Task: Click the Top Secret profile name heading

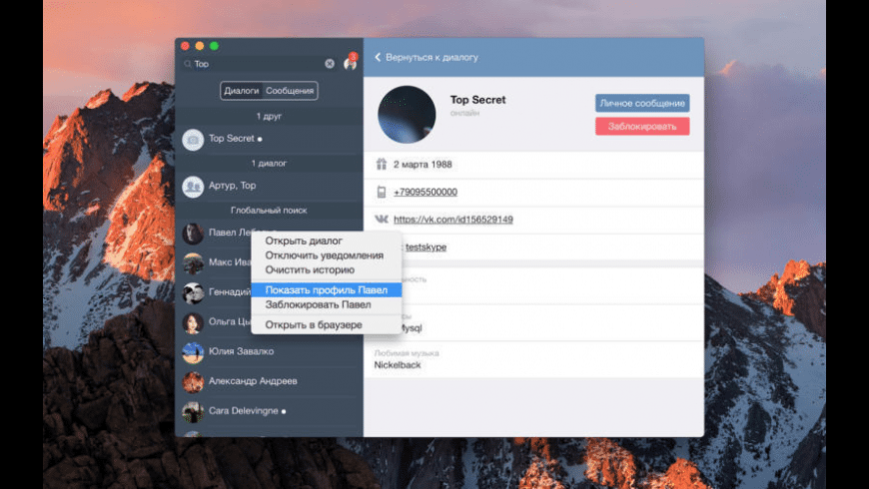Action: point(477,100)
